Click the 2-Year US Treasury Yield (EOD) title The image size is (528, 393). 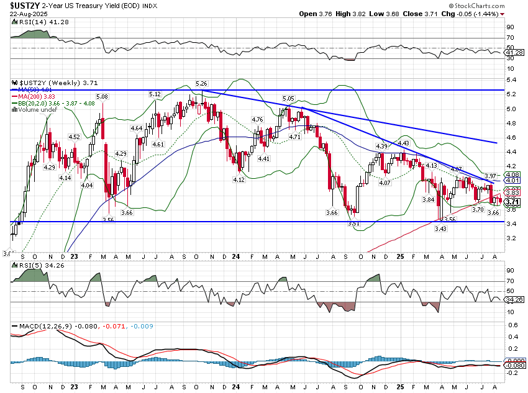[91, 6]
